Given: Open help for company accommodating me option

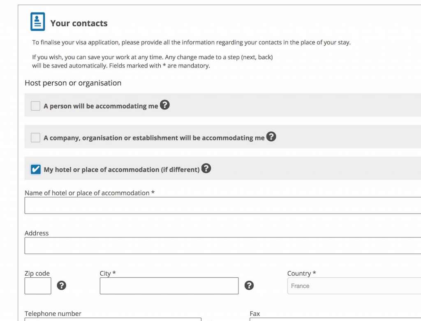Looking at the screenshot, I should [x=271, y=137].
